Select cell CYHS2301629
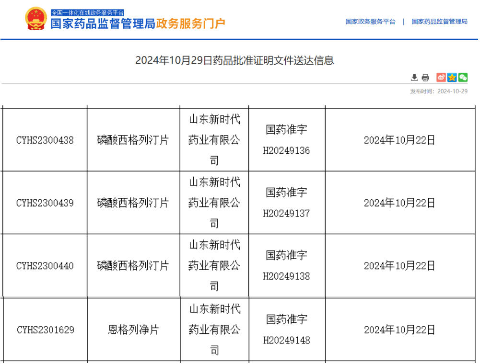Screen dimensions: 480x364 click(x=45, y=330)
